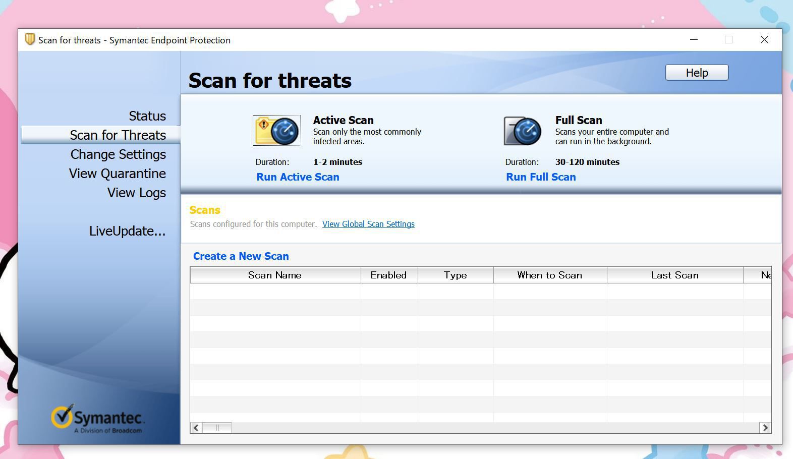Click the yellow Scans heading
The height and width of the screenshot is (459, 793).
(205, 210)
